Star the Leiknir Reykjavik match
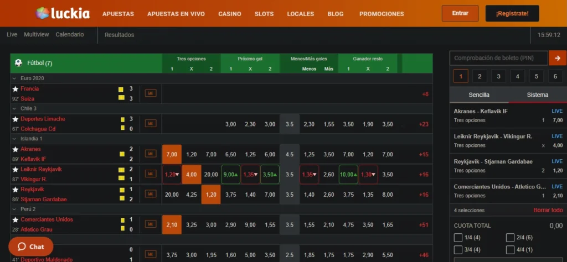Screen dimensions: 567x262 pos(16,169)
